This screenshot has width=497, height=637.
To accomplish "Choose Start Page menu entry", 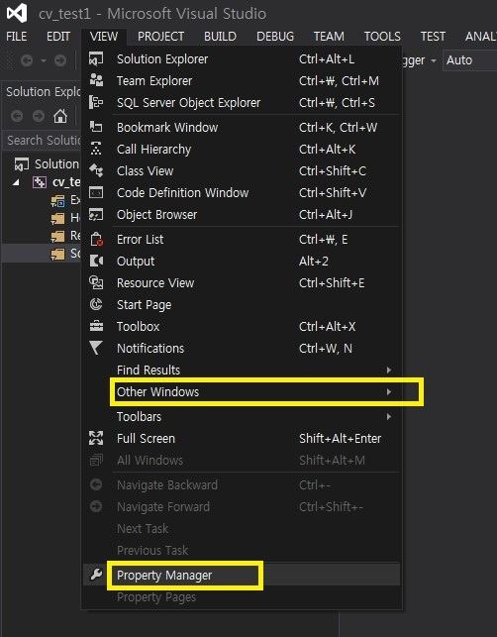I will point(242,304).
